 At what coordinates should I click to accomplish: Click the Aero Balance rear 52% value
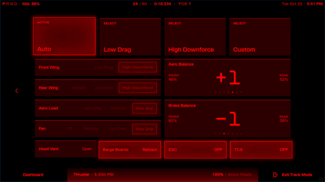point(284,79)
